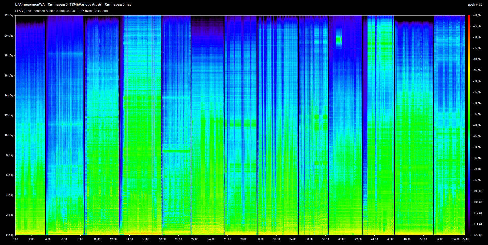Screen dimensions: 488x245
Task: Click the -45 дБ legend label
Action: (x=477, y=70)
